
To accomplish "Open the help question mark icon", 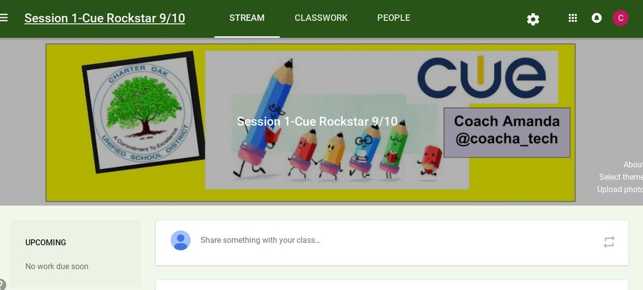I will tap(2, 285).
